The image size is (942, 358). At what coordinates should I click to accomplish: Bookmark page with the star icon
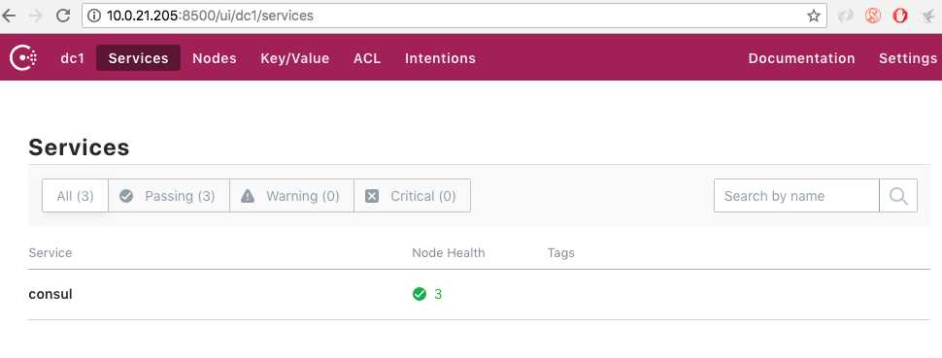pyautogui.click(x=814, y=16)
